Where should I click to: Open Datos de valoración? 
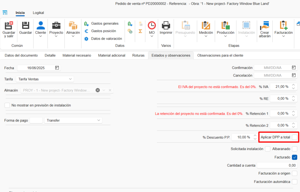[103, 39]
